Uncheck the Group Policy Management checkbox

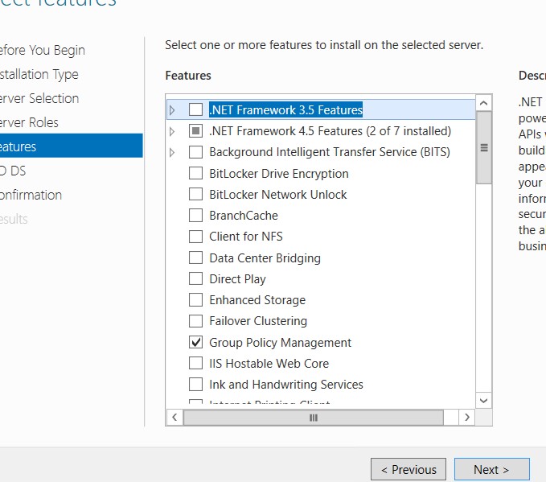click(195, 342)
